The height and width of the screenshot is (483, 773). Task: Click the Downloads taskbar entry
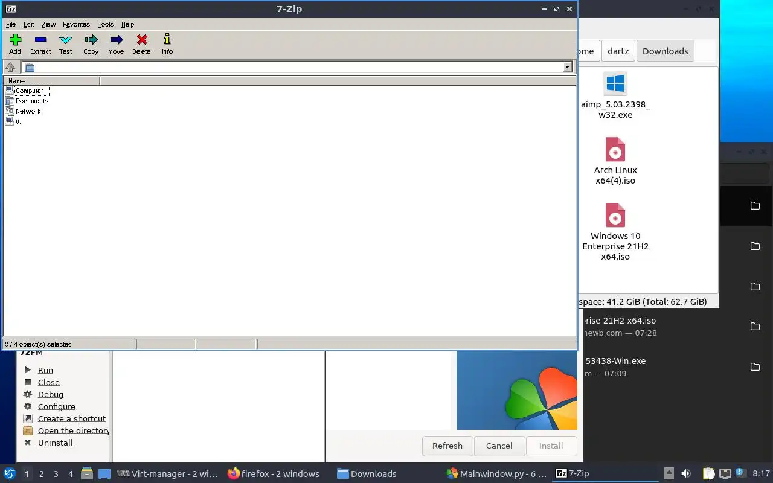[x=367, y=474]
